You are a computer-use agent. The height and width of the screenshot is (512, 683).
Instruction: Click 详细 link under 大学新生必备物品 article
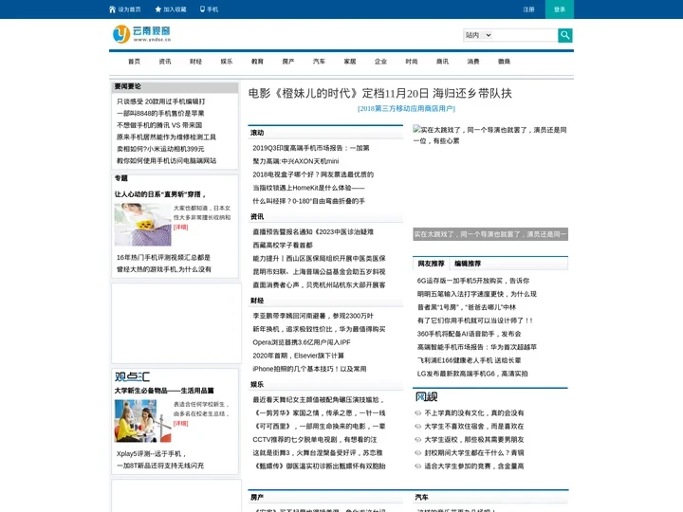(181, 423)
